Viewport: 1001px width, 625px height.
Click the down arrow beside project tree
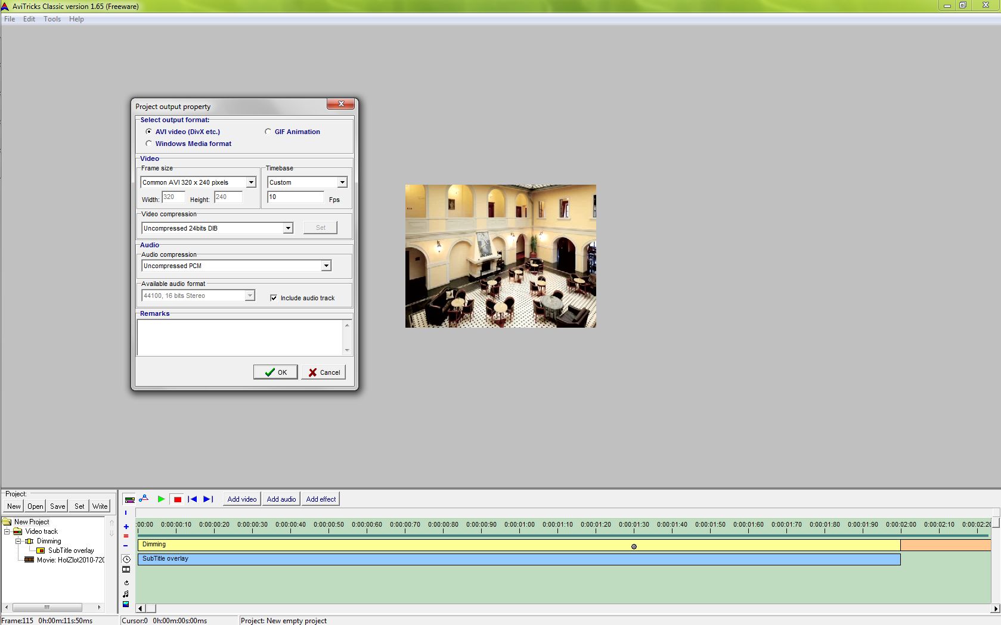pos(111,533)
